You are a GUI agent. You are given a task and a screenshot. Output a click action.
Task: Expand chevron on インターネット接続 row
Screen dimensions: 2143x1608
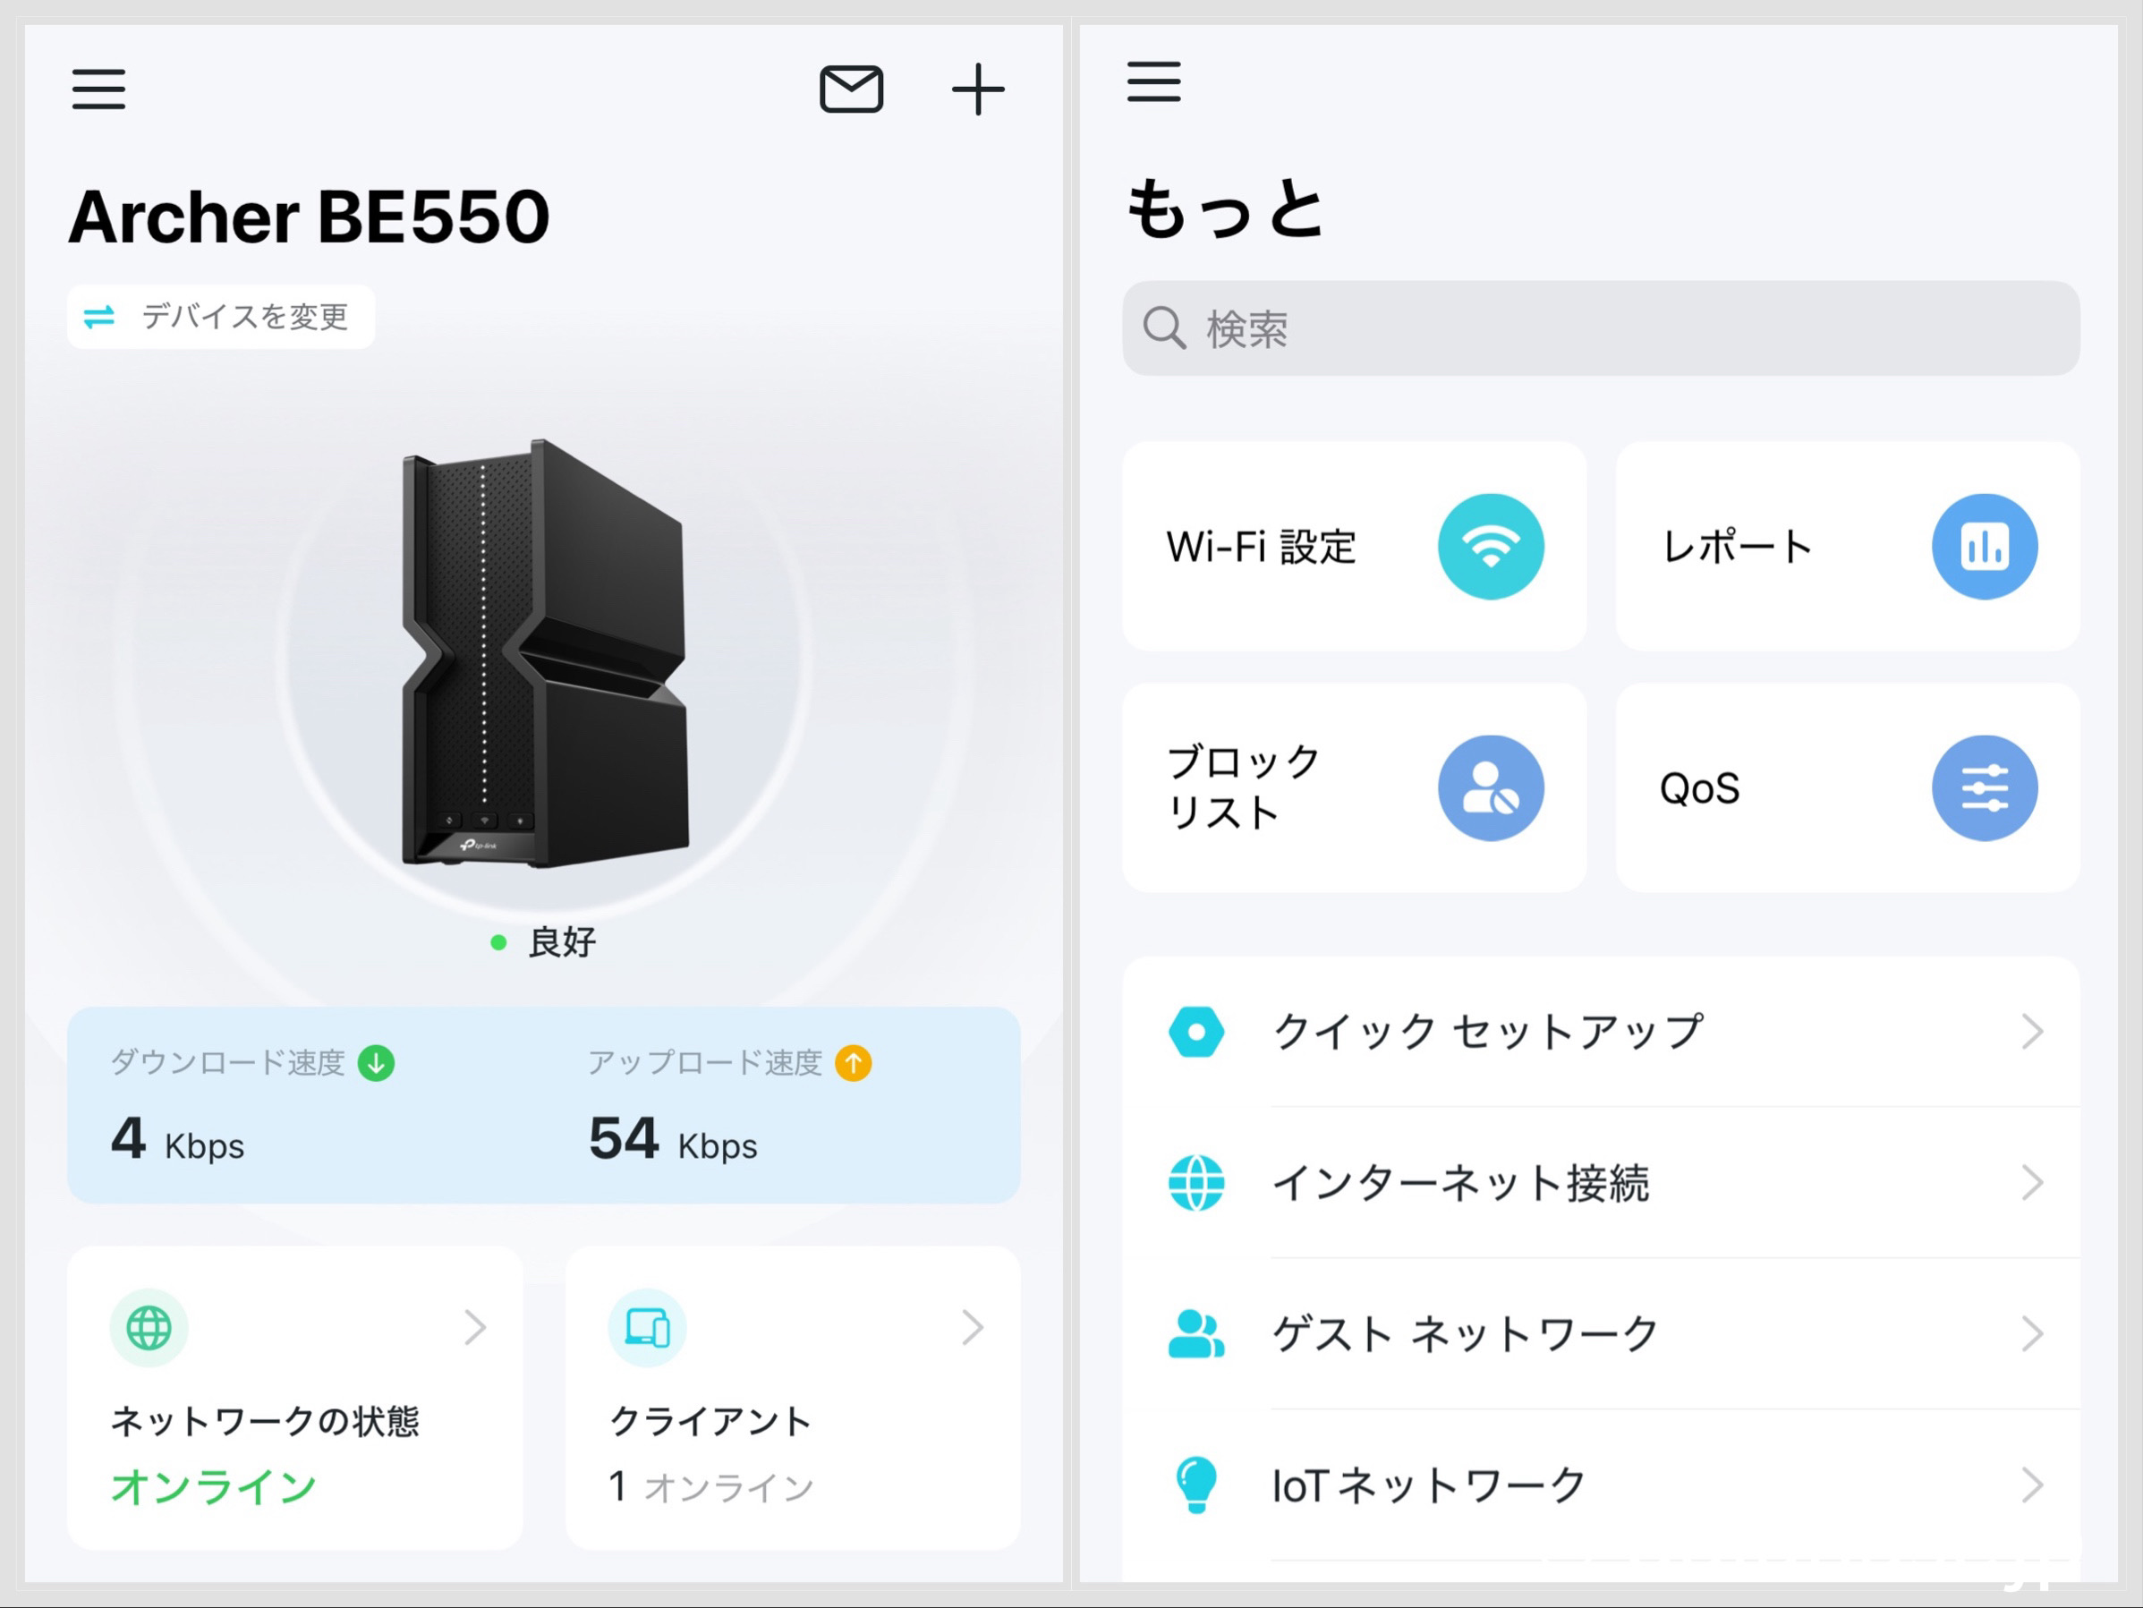tap(2031, 1183)
